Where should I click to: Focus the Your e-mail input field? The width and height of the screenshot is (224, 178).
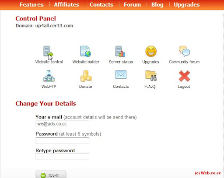tap(62, 124)
